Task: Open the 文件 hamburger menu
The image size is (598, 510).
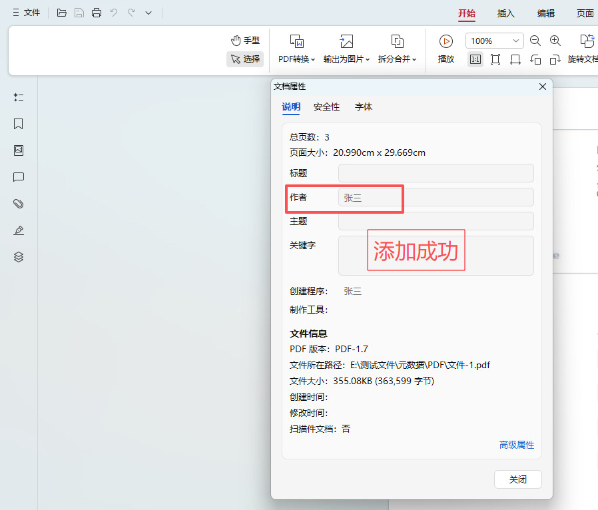Action: tap(27, 13)
